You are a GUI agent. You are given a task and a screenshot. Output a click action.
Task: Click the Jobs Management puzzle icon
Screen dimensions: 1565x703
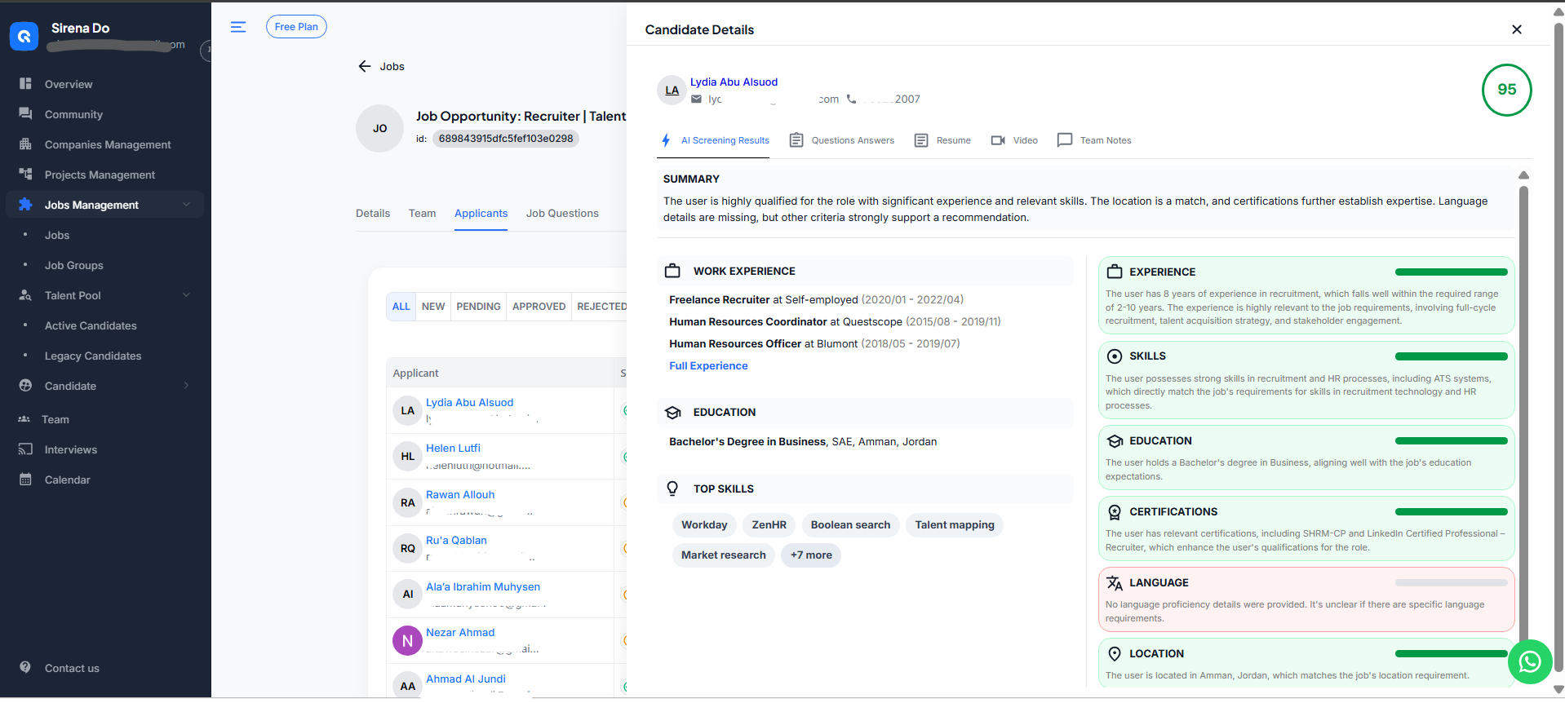click(x=25, y=204)
